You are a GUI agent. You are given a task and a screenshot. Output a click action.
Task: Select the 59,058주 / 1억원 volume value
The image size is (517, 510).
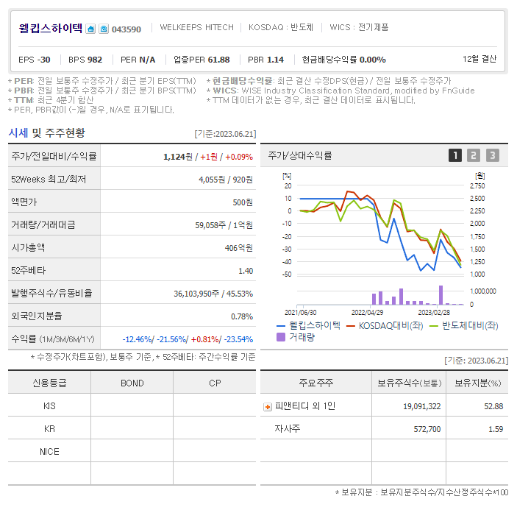coord(224,225)
